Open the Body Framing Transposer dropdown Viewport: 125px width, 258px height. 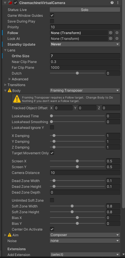85,90
